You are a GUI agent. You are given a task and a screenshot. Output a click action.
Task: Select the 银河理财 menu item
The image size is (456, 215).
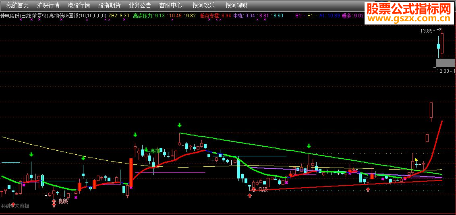point(237,5)
